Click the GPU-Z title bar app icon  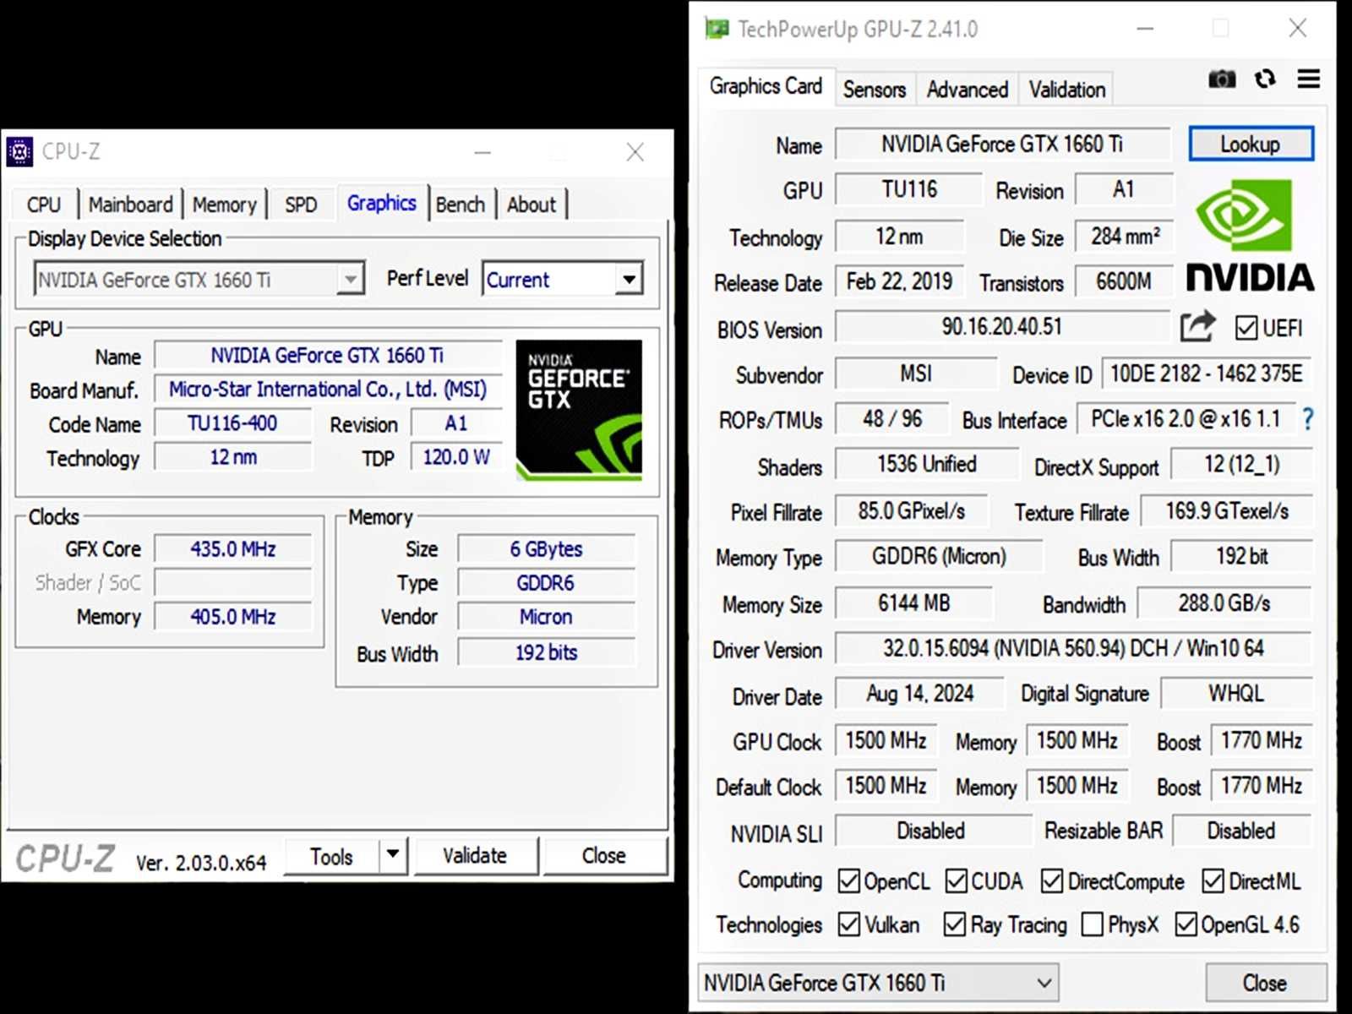point(717,29)
